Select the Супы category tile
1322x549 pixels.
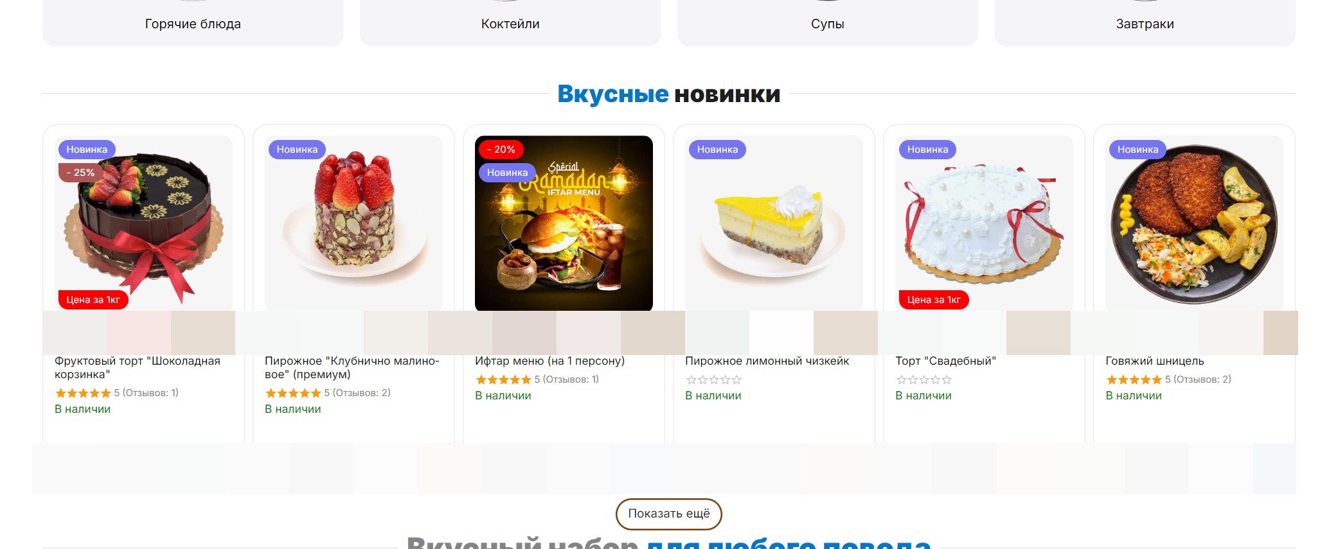click(827, 23)
